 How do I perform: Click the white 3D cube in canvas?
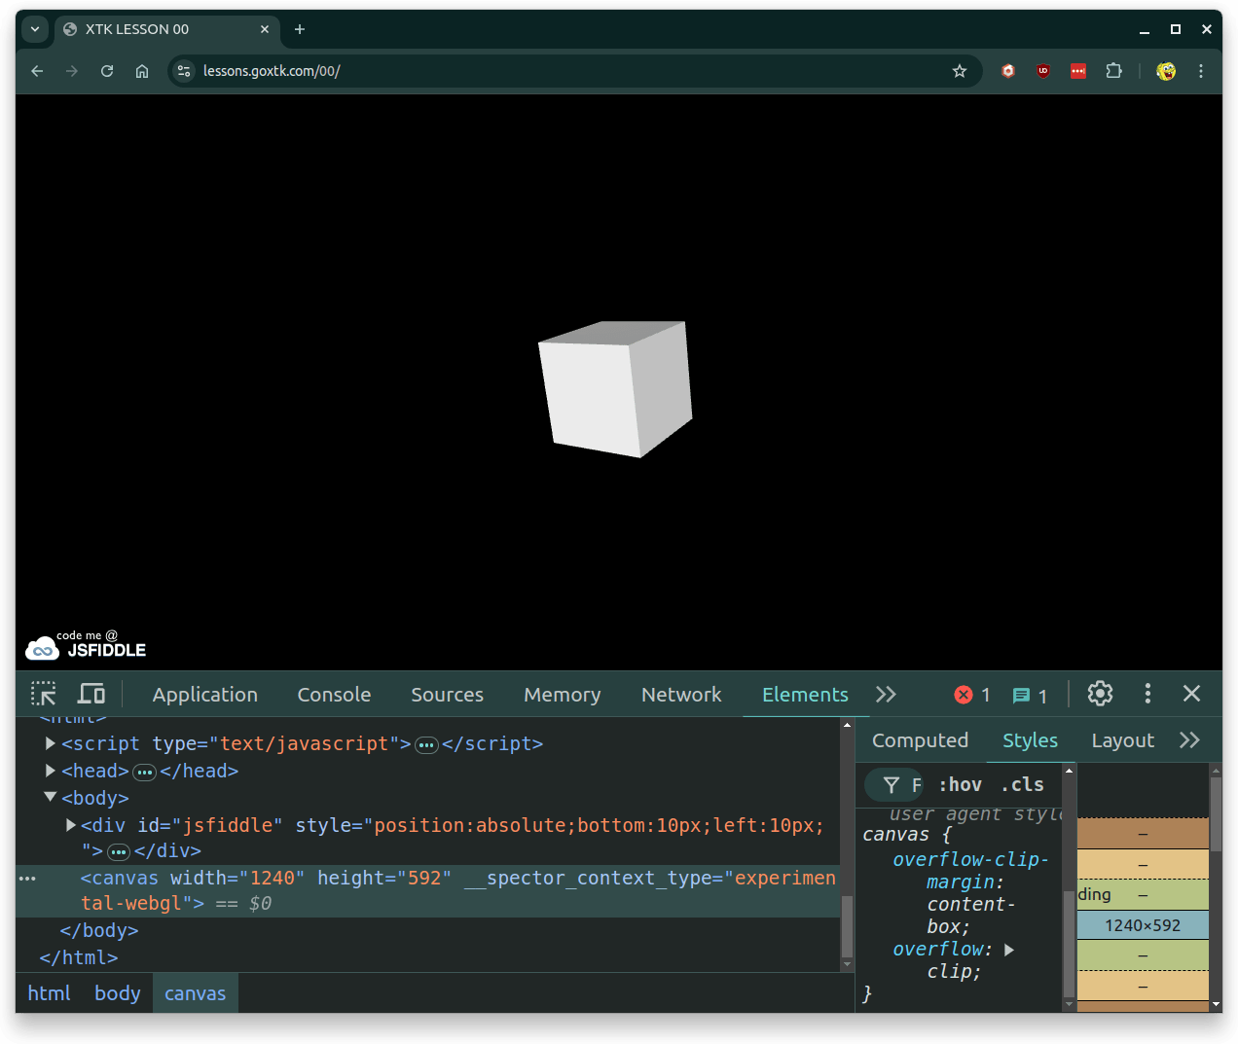(x=615, y=389)
